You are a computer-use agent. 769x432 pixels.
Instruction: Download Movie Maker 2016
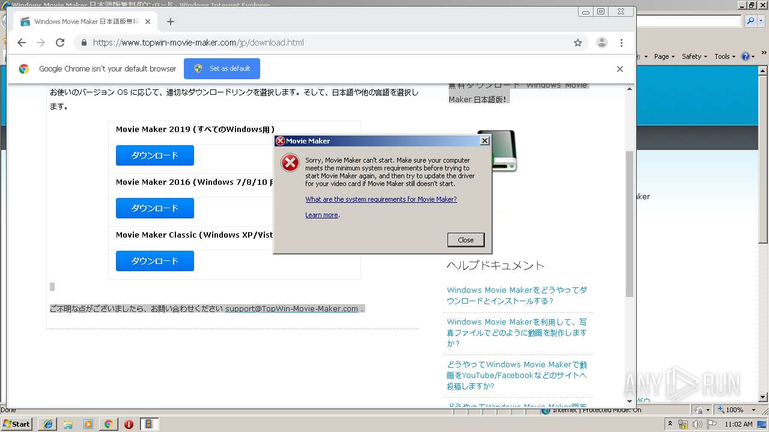coord(155,208)
